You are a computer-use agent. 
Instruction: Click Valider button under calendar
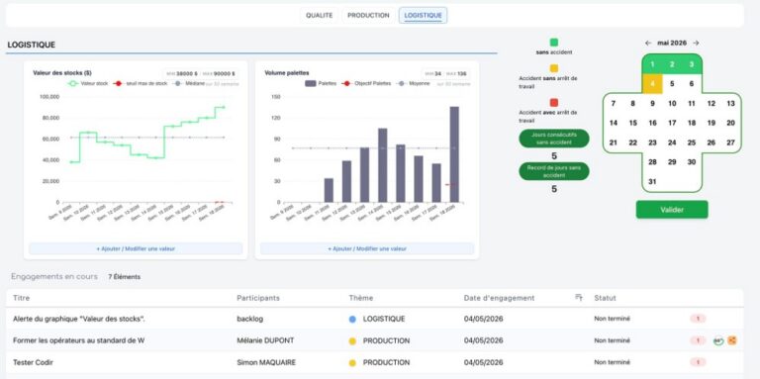[672, 210]
